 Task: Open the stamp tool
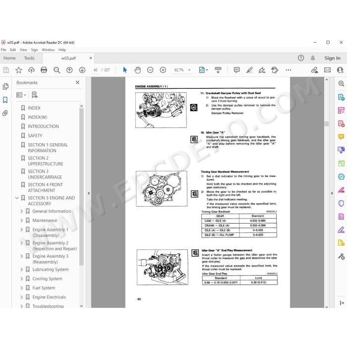click(275, 70)
